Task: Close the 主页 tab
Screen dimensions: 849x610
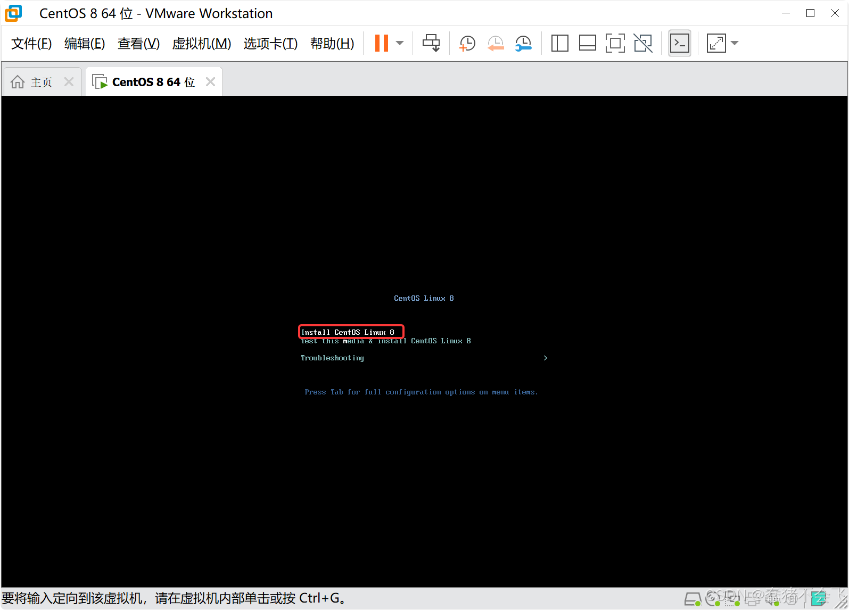Action: [x=69, y=82]
